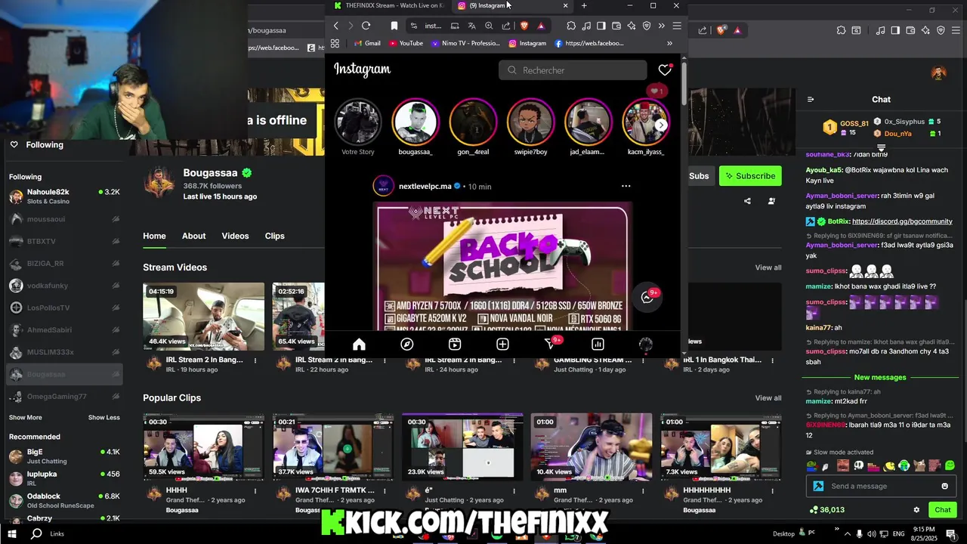This screenshot has width=967, height=544.
Task: Open Brave Leo AI sparkle icon
Action: click(x=632, y=26)
